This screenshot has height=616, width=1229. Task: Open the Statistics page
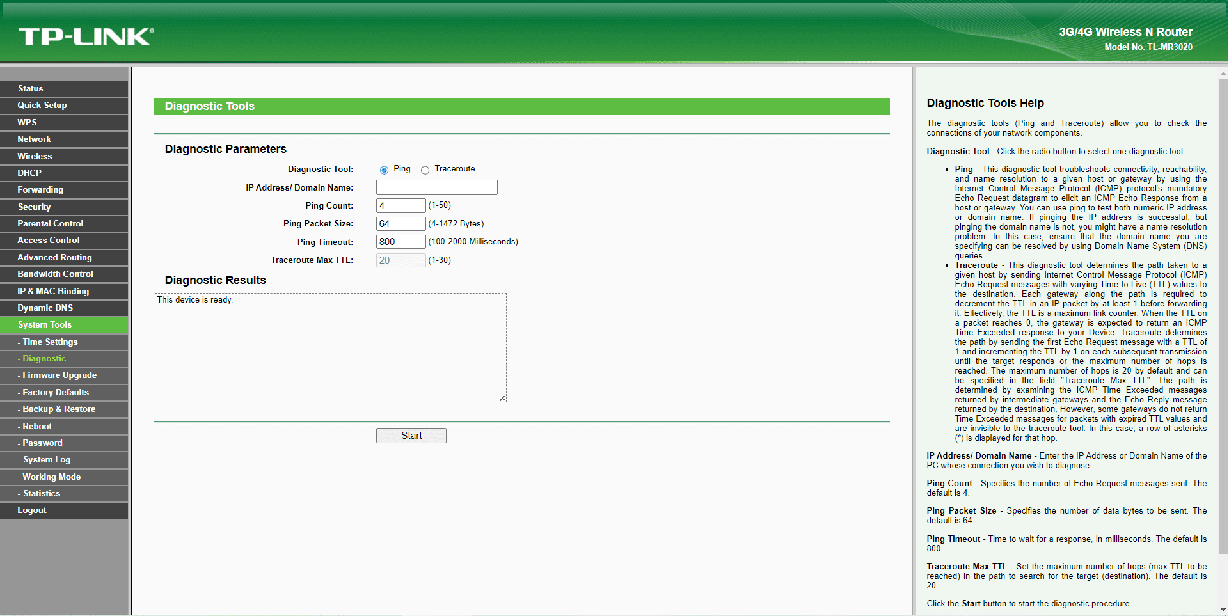64,493
